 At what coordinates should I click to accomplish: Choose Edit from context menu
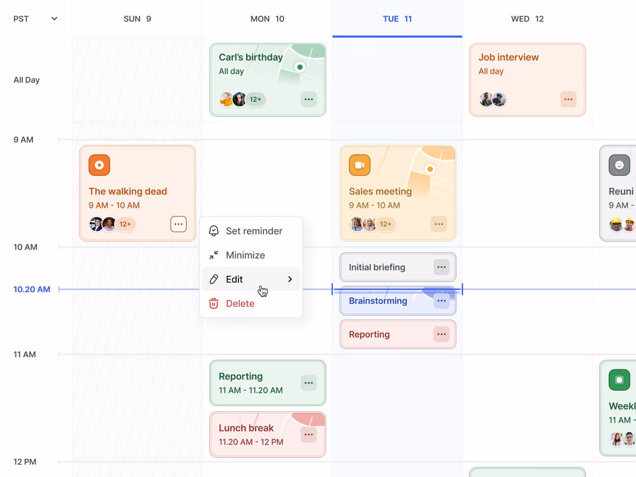pos(251,279)
